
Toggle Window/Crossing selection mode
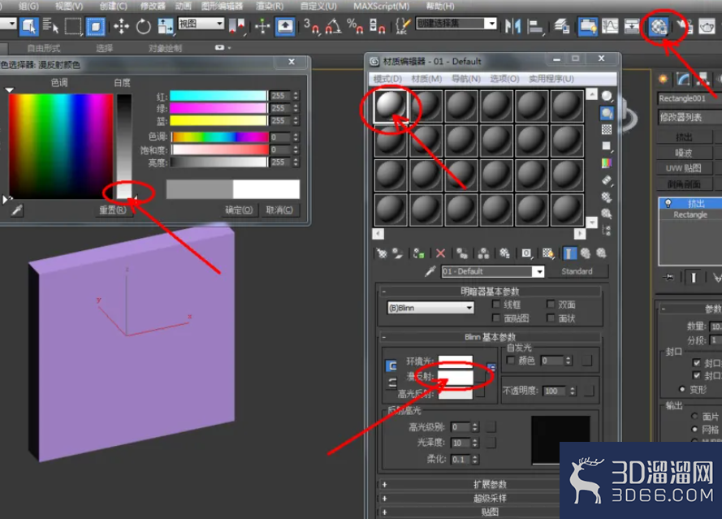pyautogui.click(x=95, y=26)
